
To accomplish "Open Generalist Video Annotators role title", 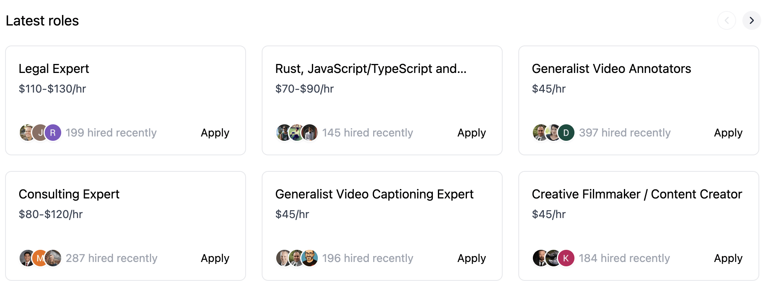I will coord(611,69).
